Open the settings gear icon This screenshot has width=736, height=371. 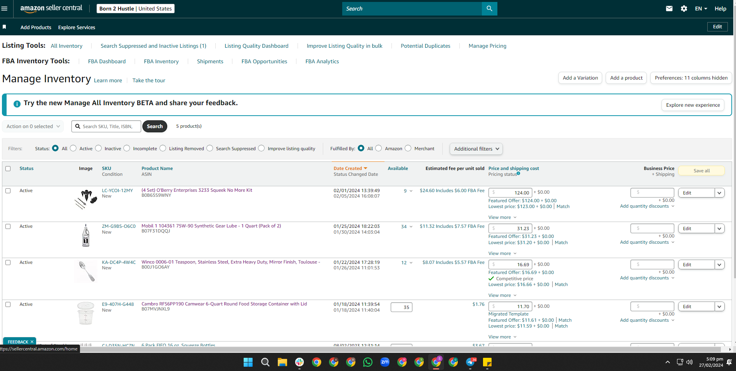tap(684, 9)
